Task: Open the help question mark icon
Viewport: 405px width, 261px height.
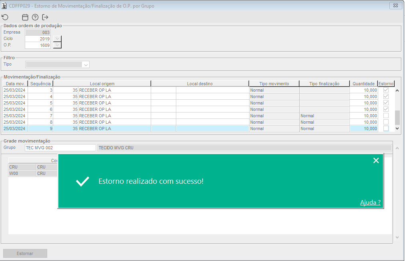Action: pyautogui.click(x=35, y=17)
